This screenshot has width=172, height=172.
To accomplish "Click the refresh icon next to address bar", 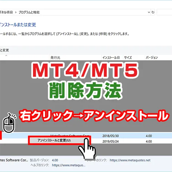I will click(x=153, y=12).
